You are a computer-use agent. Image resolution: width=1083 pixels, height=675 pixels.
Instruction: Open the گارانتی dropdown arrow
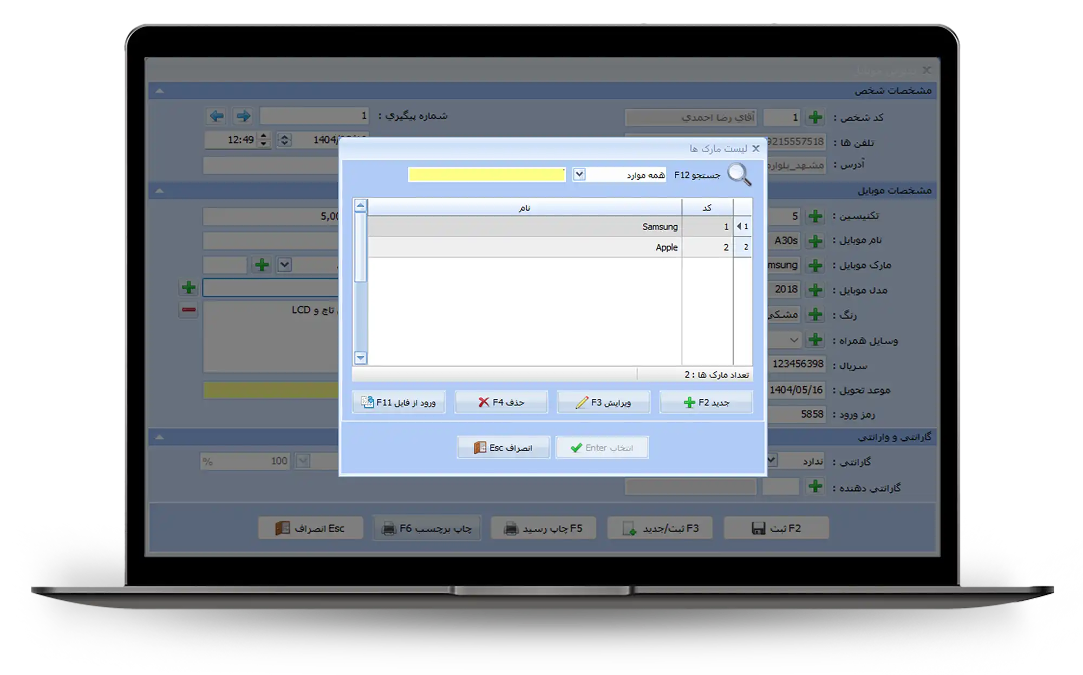pos(772,460)
